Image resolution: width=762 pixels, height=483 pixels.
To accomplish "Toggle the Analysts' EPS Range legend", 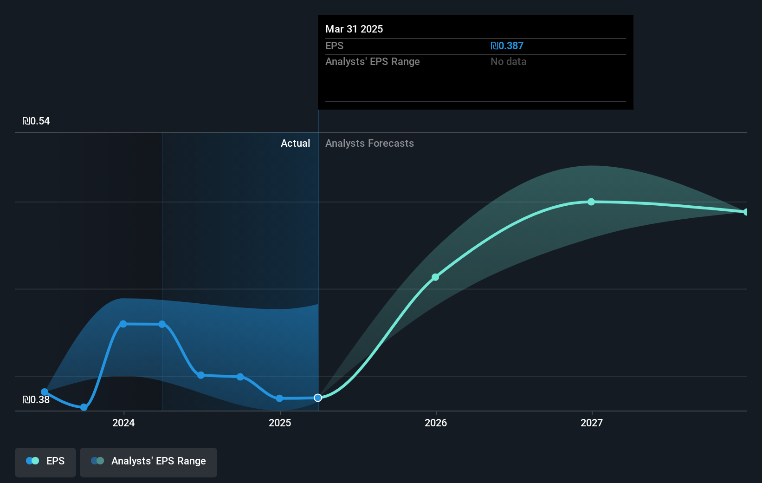I will point(149,462).
